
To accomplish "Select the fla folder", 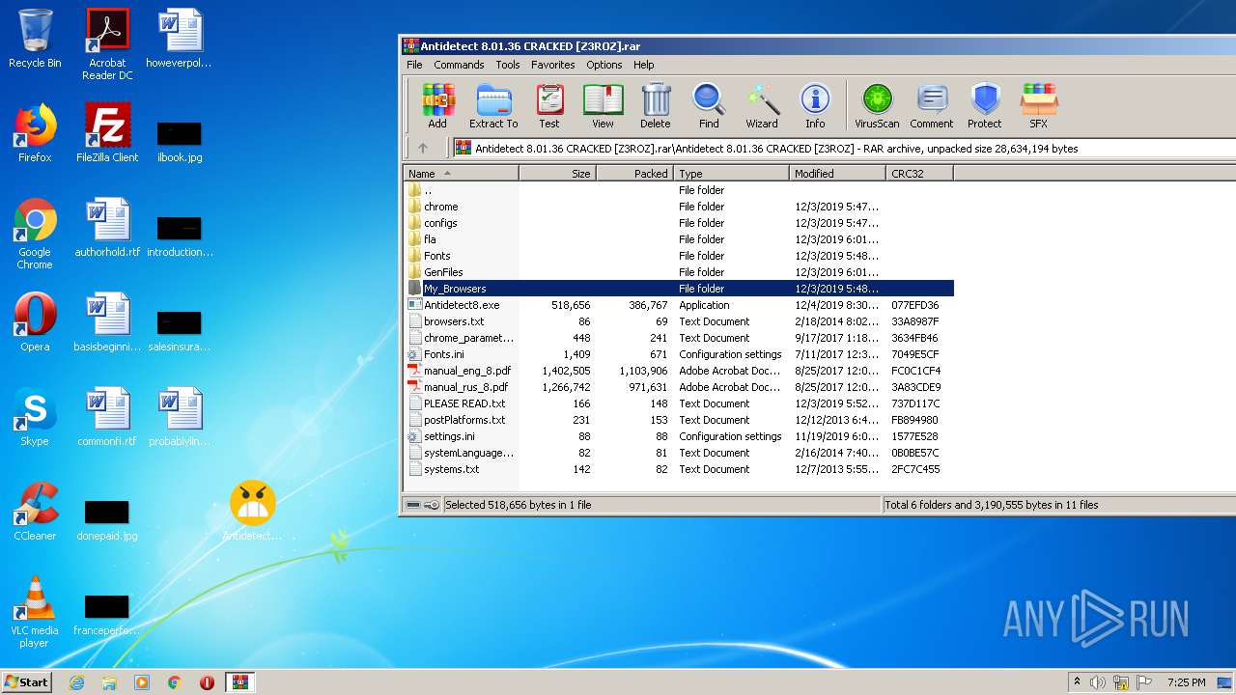I will (678, 239).
